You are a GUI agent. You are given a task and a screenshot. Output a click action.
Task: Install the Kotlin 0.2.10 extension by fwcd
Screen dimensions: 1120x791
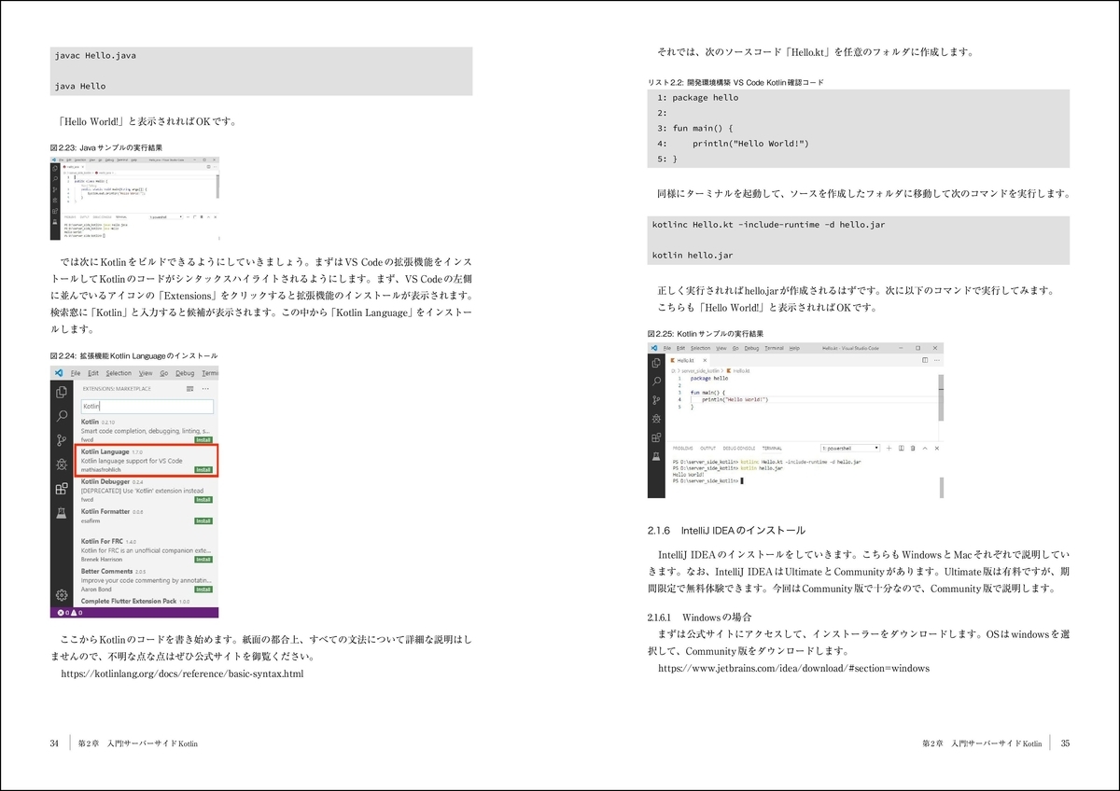(203, 439)
